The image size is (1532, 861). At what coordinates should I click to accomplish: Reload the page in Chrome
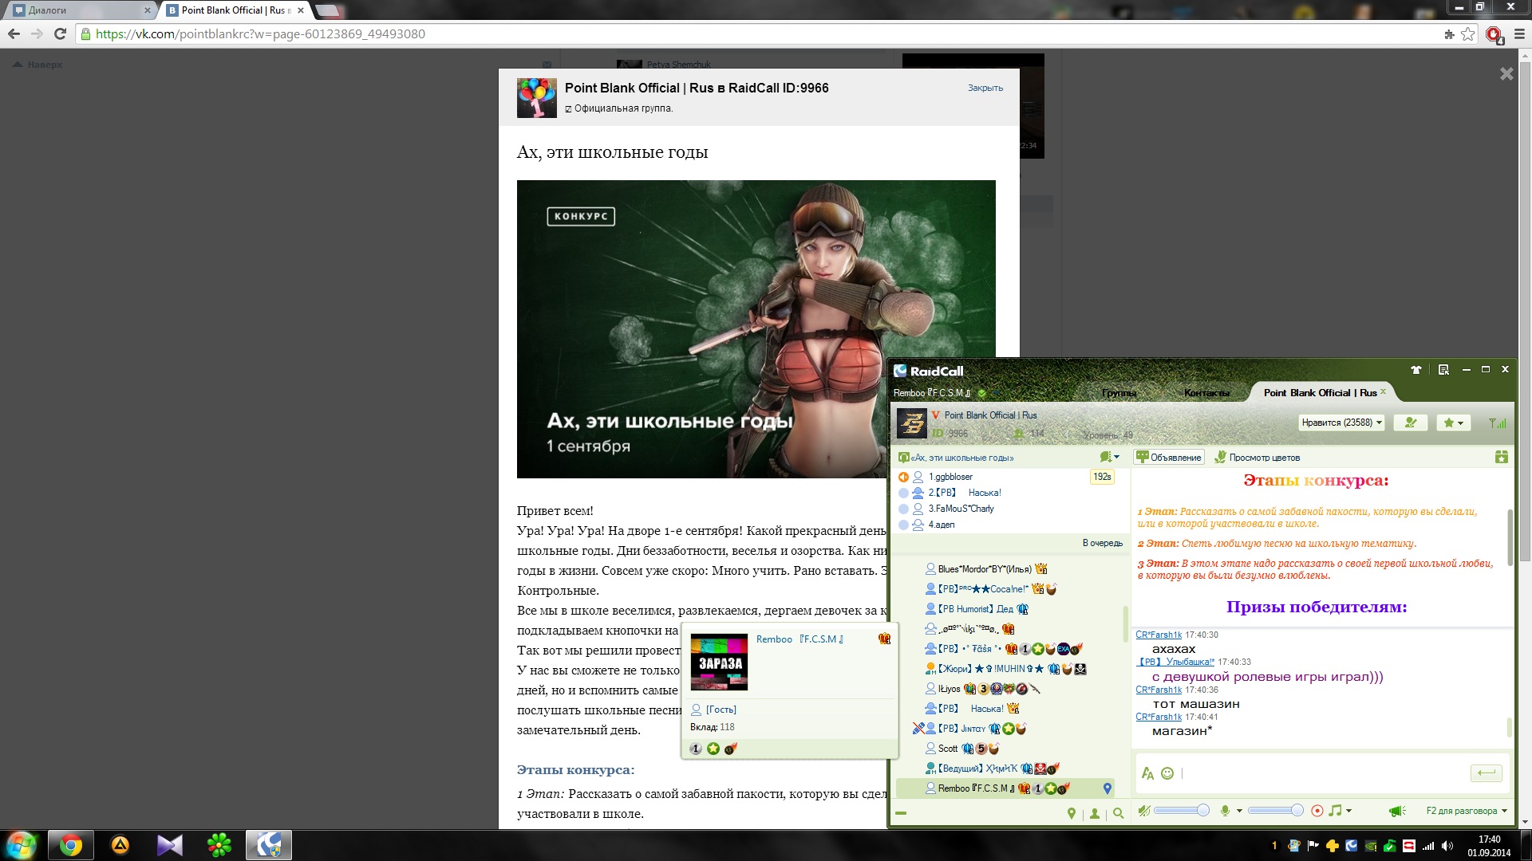click(x=60, y=33)
